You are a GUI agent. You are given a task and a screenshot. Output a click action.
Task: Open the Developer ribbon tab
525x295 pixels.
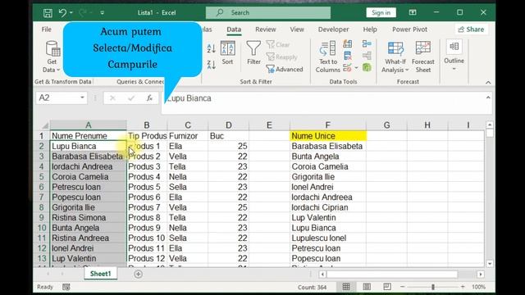coord(334,29)
